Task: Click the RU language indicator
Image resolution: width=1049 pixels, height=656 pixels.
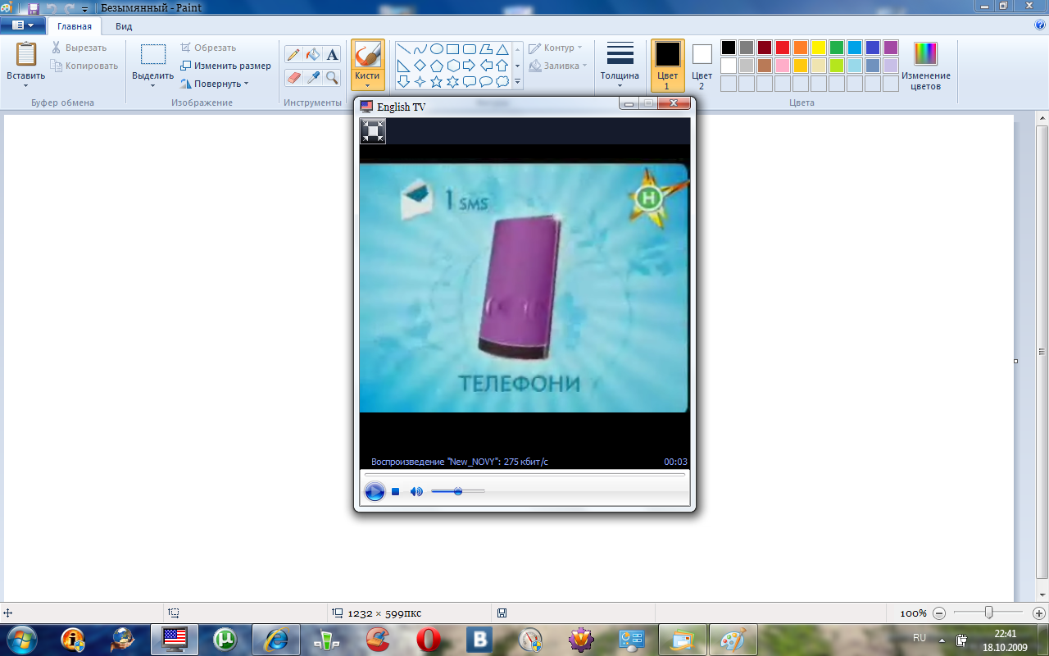Action: pyautogui.click(x=920, y=637)
